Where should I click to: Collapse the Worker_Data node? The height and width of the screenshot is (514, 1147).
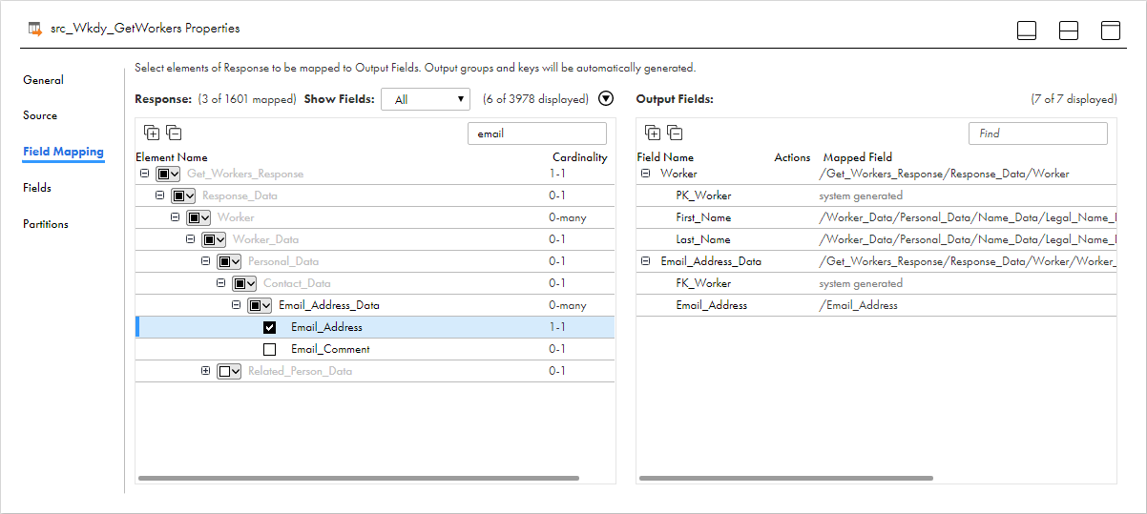coord(191,239)
